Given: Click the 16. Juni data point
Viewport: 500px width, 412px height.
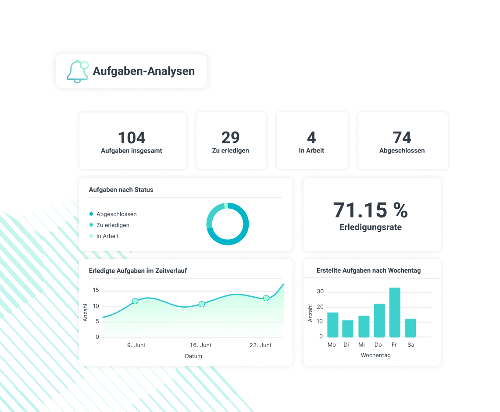Looking at the screenshot, I should point(202,304).
